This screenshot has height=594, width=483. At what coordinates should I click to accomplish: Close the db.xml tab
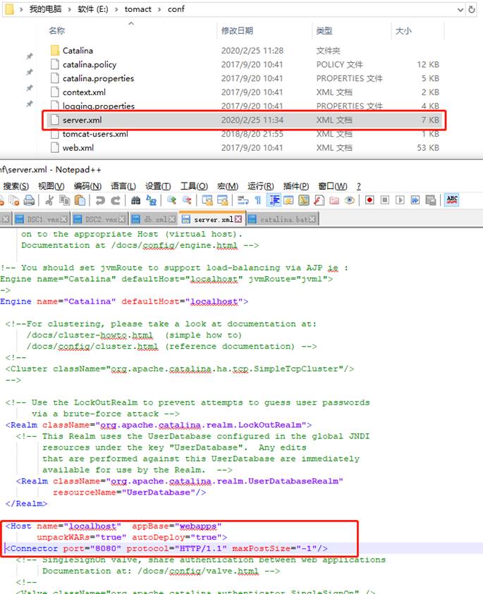coord(172,219)
